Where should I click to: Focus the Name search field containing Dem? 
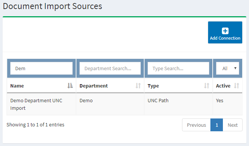[x=42, y=68]
